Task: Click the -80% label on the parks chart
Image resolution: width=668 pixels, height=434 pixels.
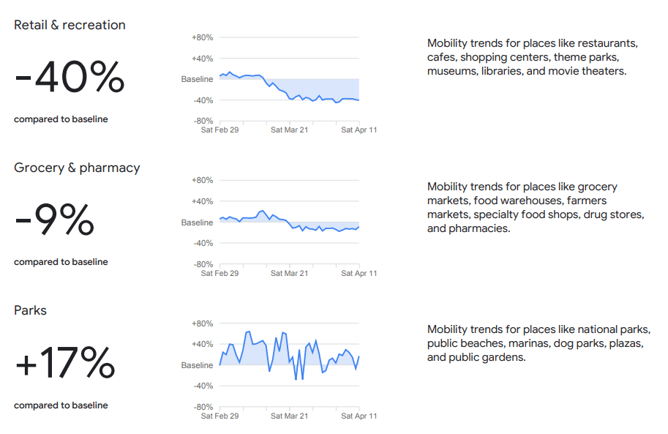Action: (202, 407)
